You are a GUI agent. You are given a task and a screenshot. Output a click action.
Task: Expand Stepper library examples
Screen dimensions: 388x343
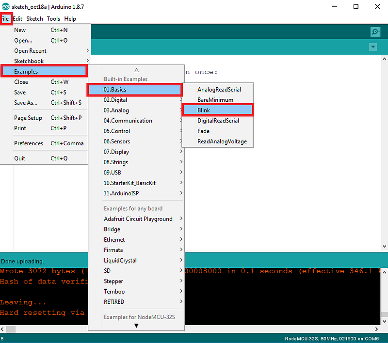pyautogui.click(x=136, y=281)
